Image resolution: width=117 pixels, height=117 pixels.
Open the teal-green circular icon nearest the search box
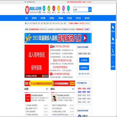click(x=68, y=8)
